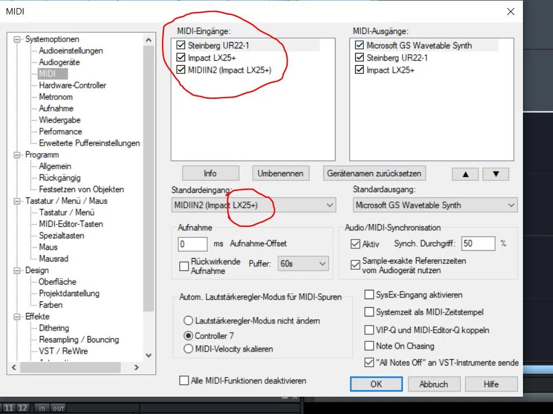Select MIDI-Velocity skalieren radio option
This screenshot has height=414, width=553.
[189, 349]
